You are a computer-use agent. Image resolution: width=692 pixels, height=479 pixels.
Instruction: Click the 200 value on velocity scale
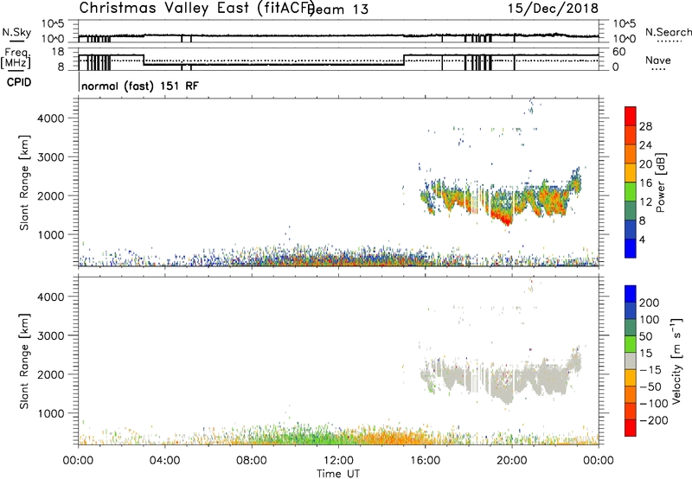[650, 303]
